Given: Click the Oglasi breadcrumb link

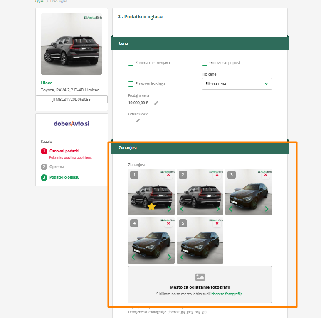Looking at the screenshot, I should tap(40, 1).
